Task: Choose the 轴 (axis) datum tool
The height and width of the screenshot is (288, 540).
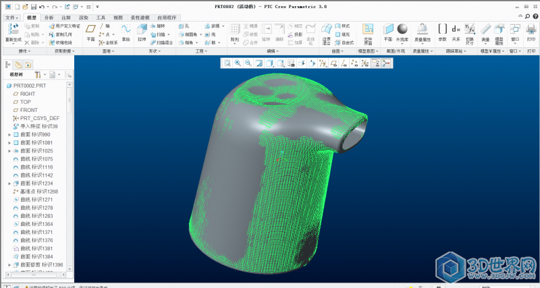Action: coord(105,26)
